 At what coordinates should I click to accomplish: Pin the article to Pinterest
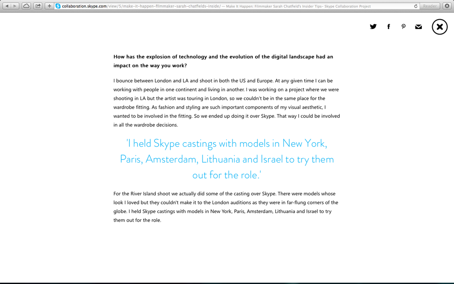404,26
